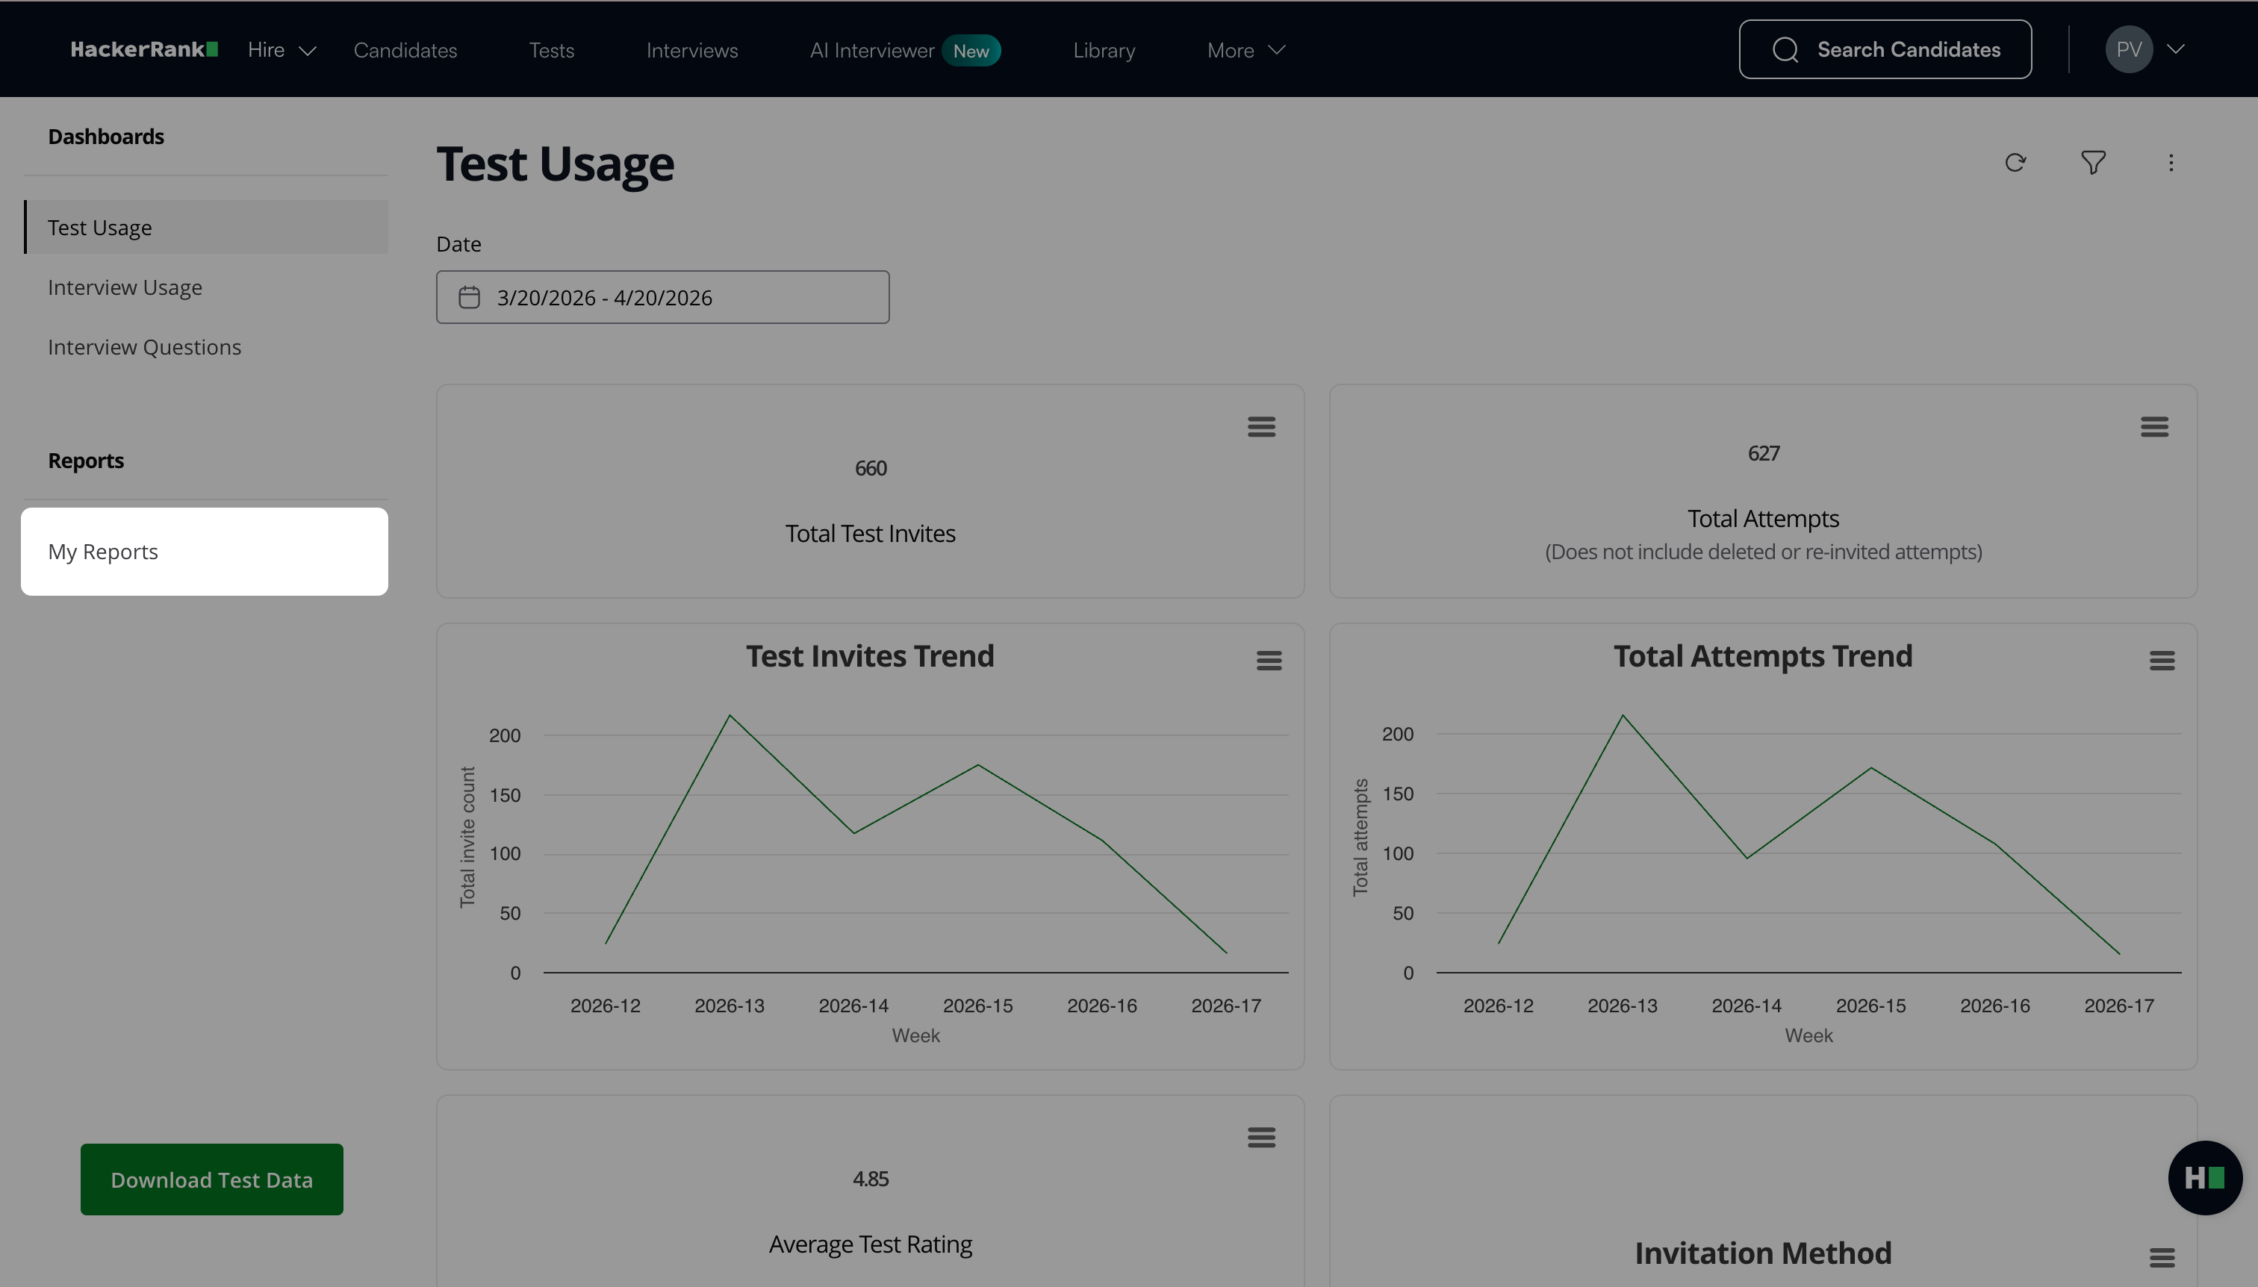Open the filter funnel icon
This screenshot has height=1287, width=2258.
point(2093,163)
